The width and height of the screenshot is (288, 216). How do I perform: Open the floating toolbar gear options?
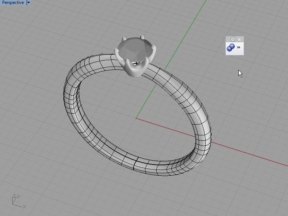click(233, 39)
